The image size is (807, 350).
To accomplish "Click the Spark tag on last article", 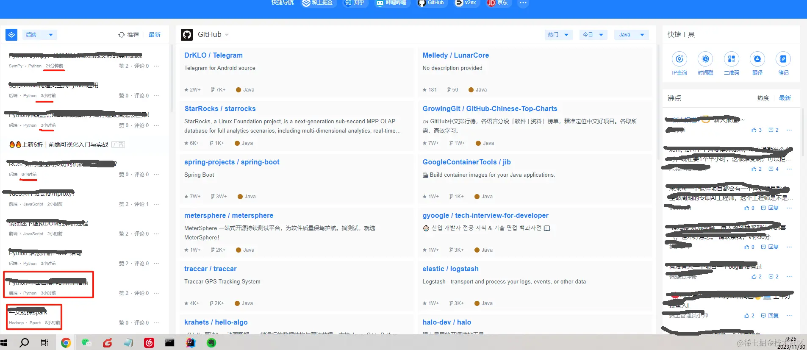I will (35, 323).
